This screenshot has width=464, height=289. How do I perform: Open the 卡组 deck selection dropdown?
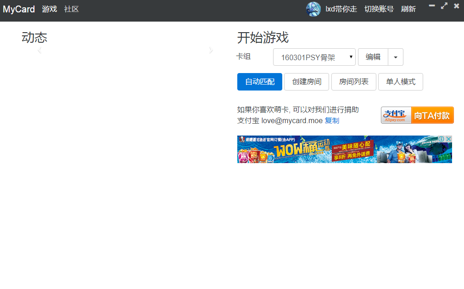pos(314,57)
